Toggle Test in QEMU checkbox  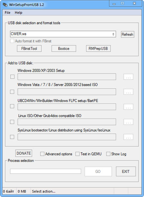click(77, 154)
